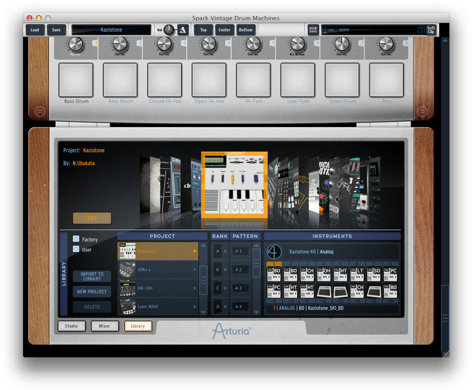Select the Kaziotone project row
This screenshot has height=390, width=472.
tap(158, 251)
